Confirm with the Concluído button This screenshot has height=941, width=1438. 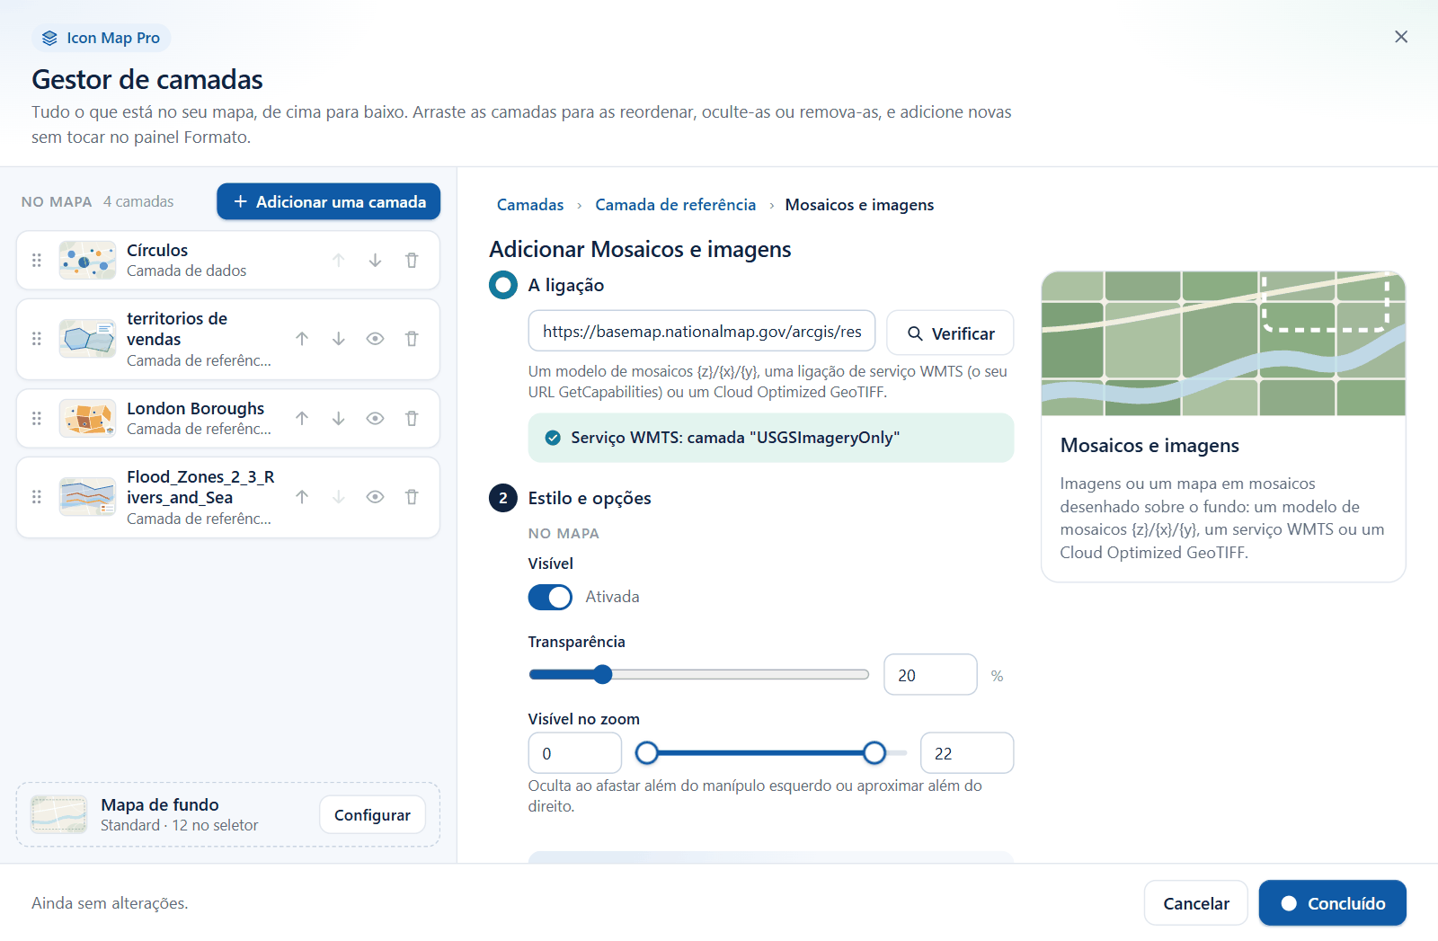1332,903
